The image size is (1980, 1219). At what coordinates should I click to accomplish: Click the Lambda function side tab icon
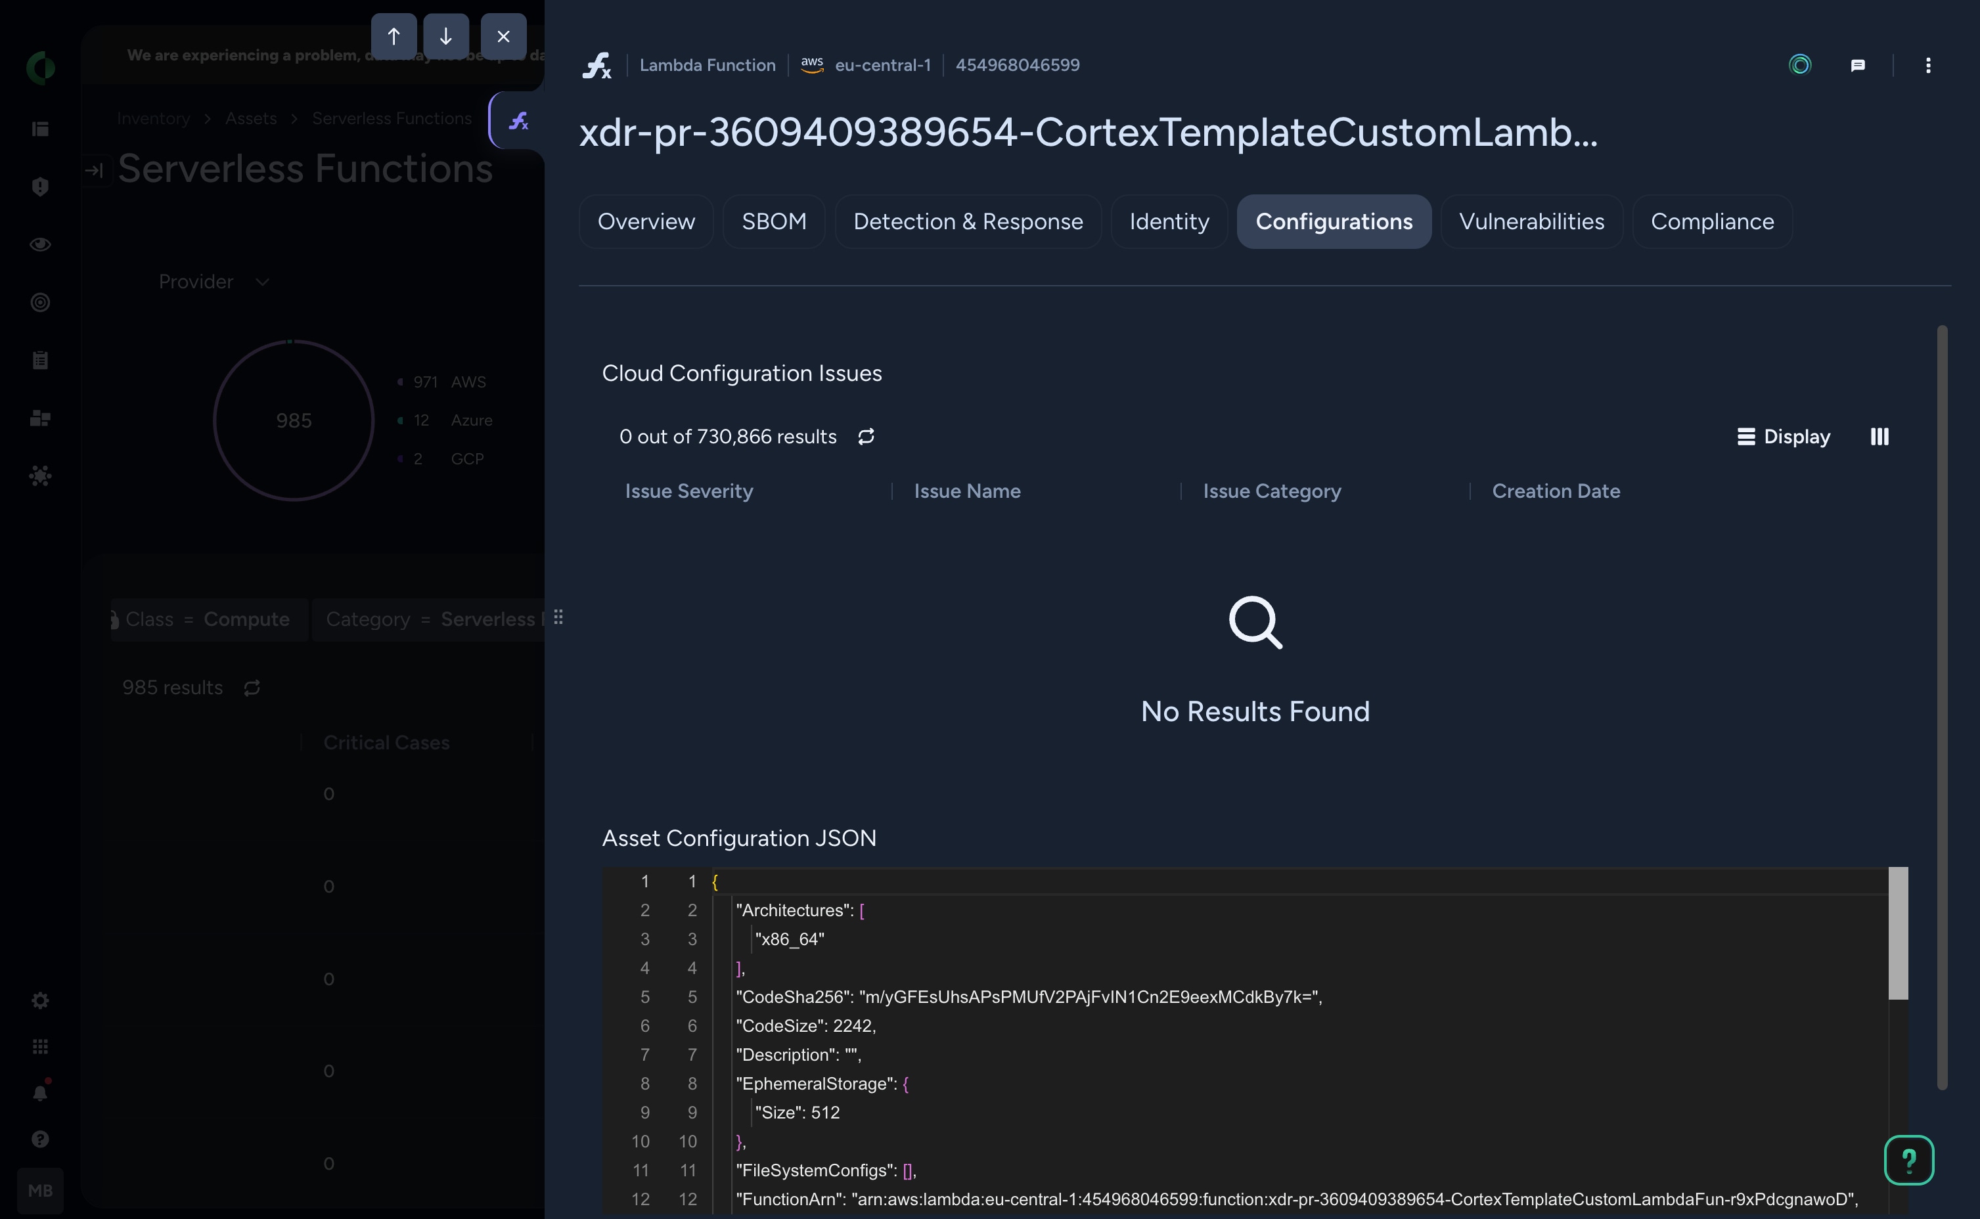click(x=518, y=121)
